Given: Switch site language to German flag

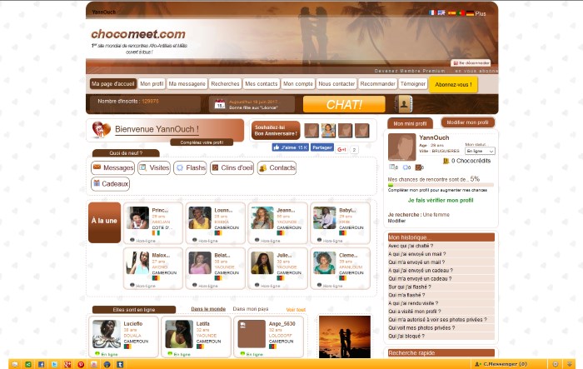Looking at the screenshot, I should click(470, 13).
